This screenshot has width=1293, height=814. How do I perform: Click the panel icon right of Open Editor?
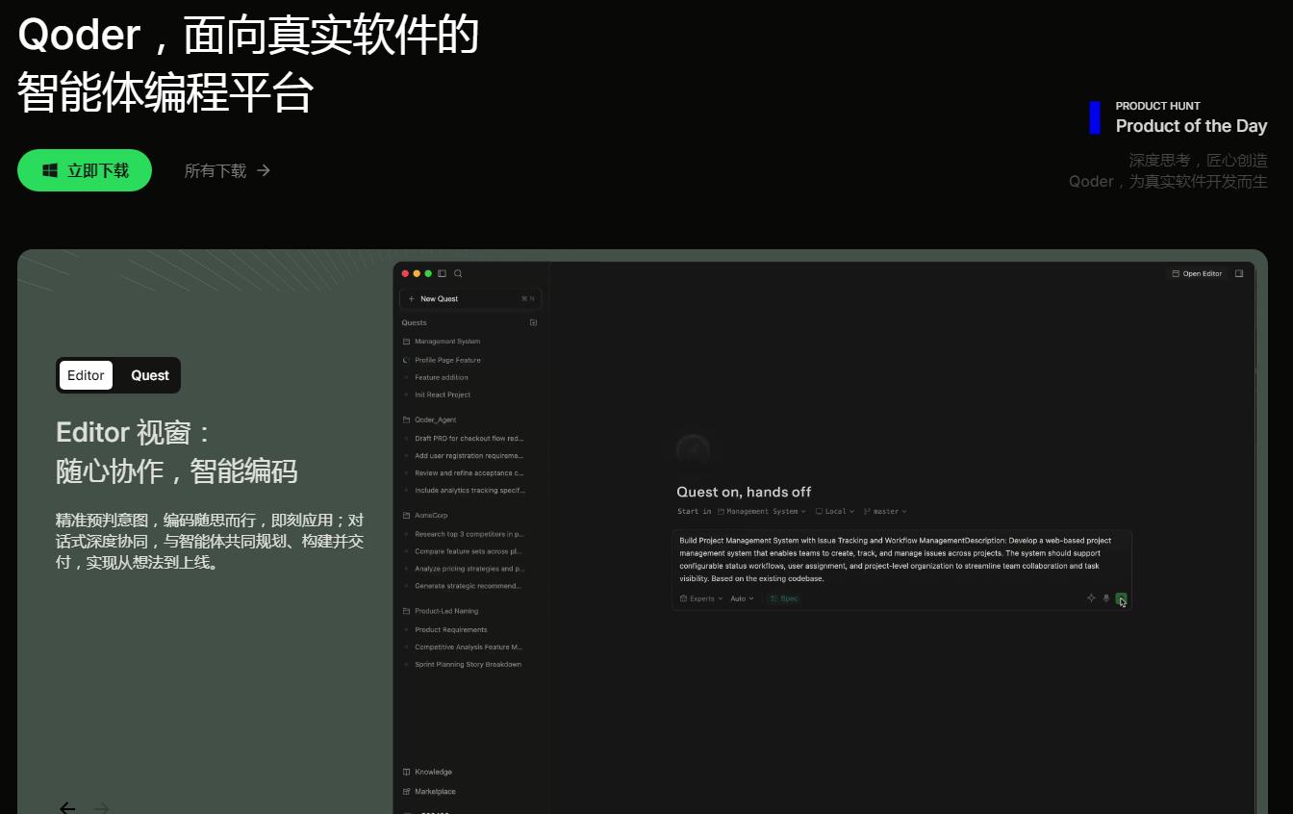pos(1239,273)
